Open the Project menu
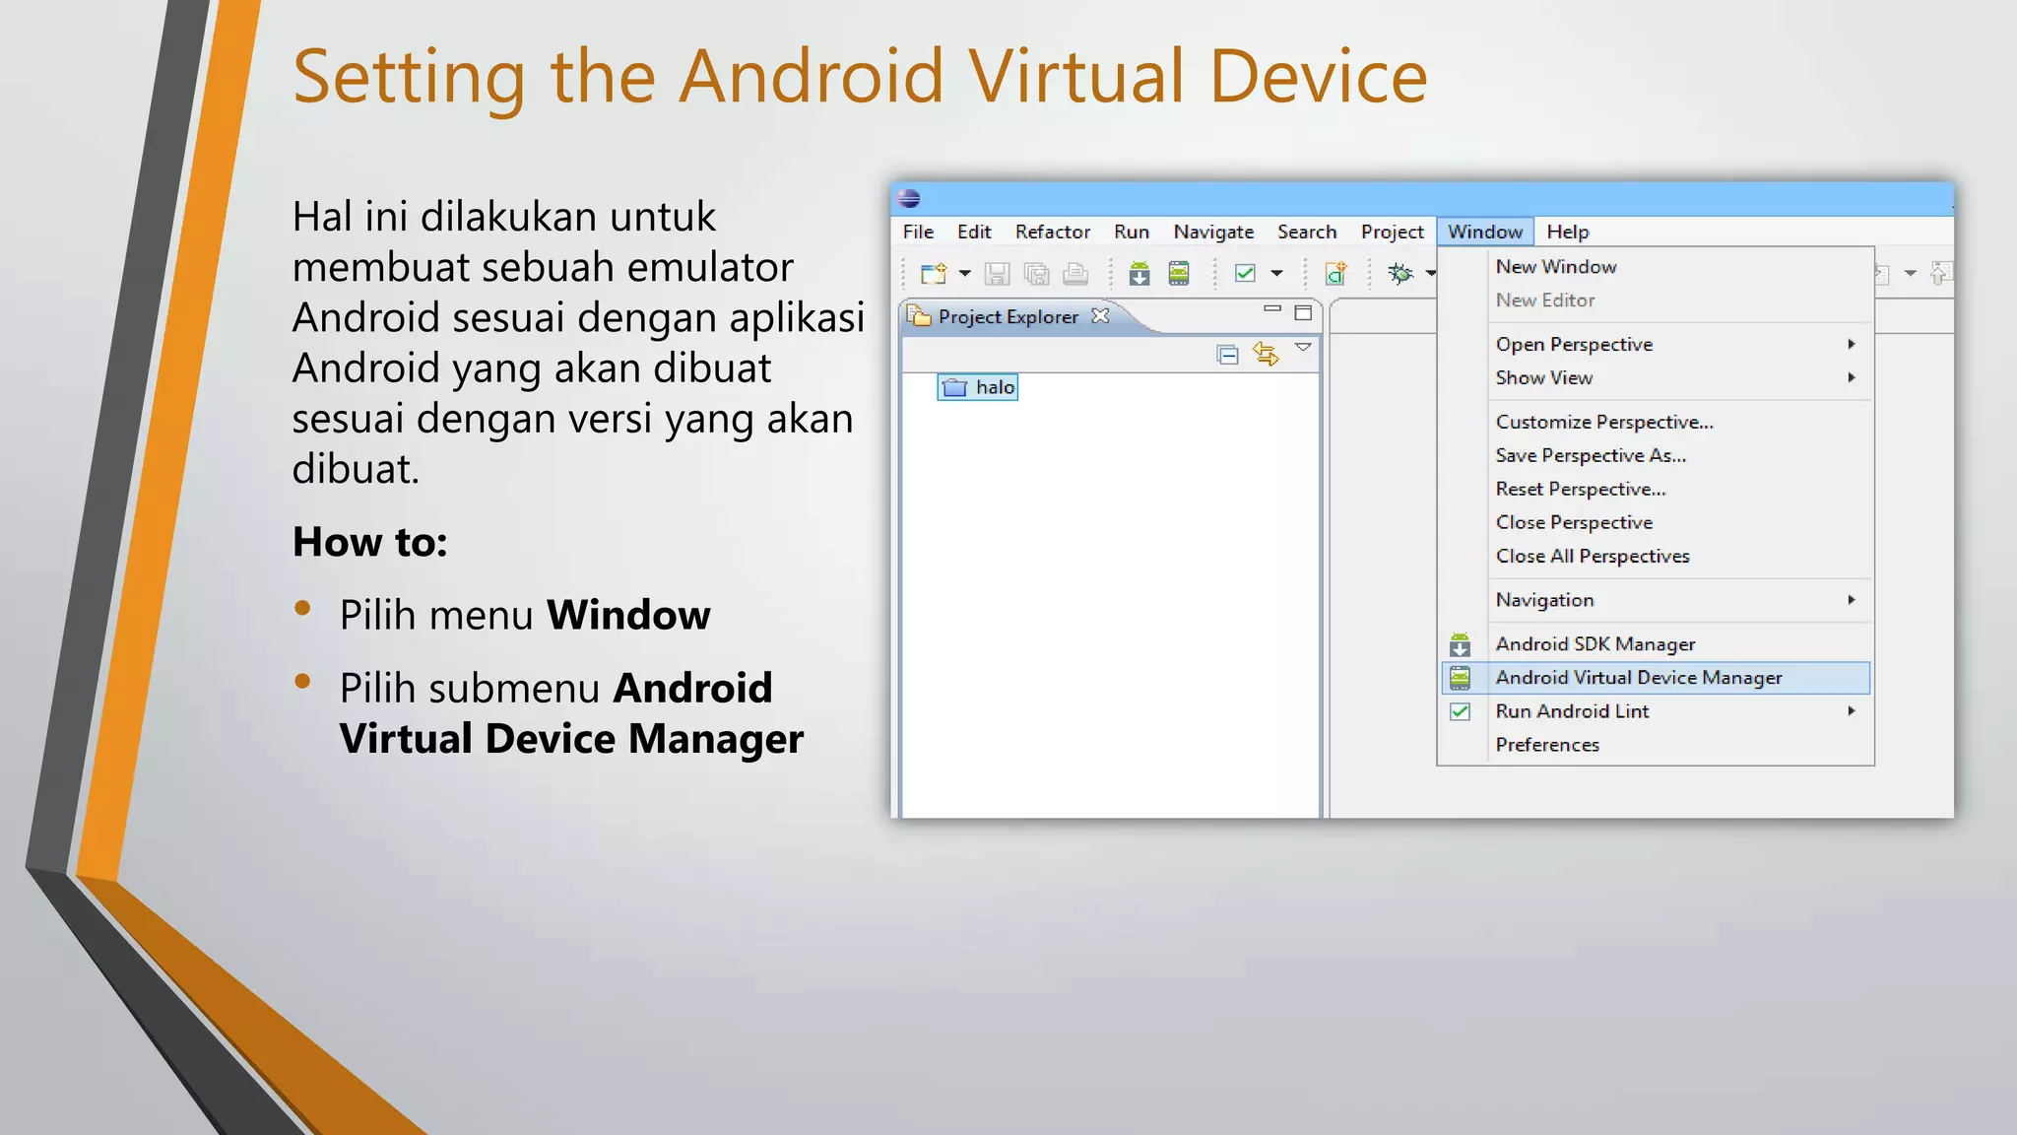The width and height of the screenshot is (2017, 1135). pyautogui.click(x=1392, y=232)
